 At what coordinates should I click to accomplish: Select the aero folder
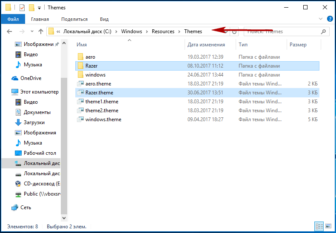(x=197, y=57)
